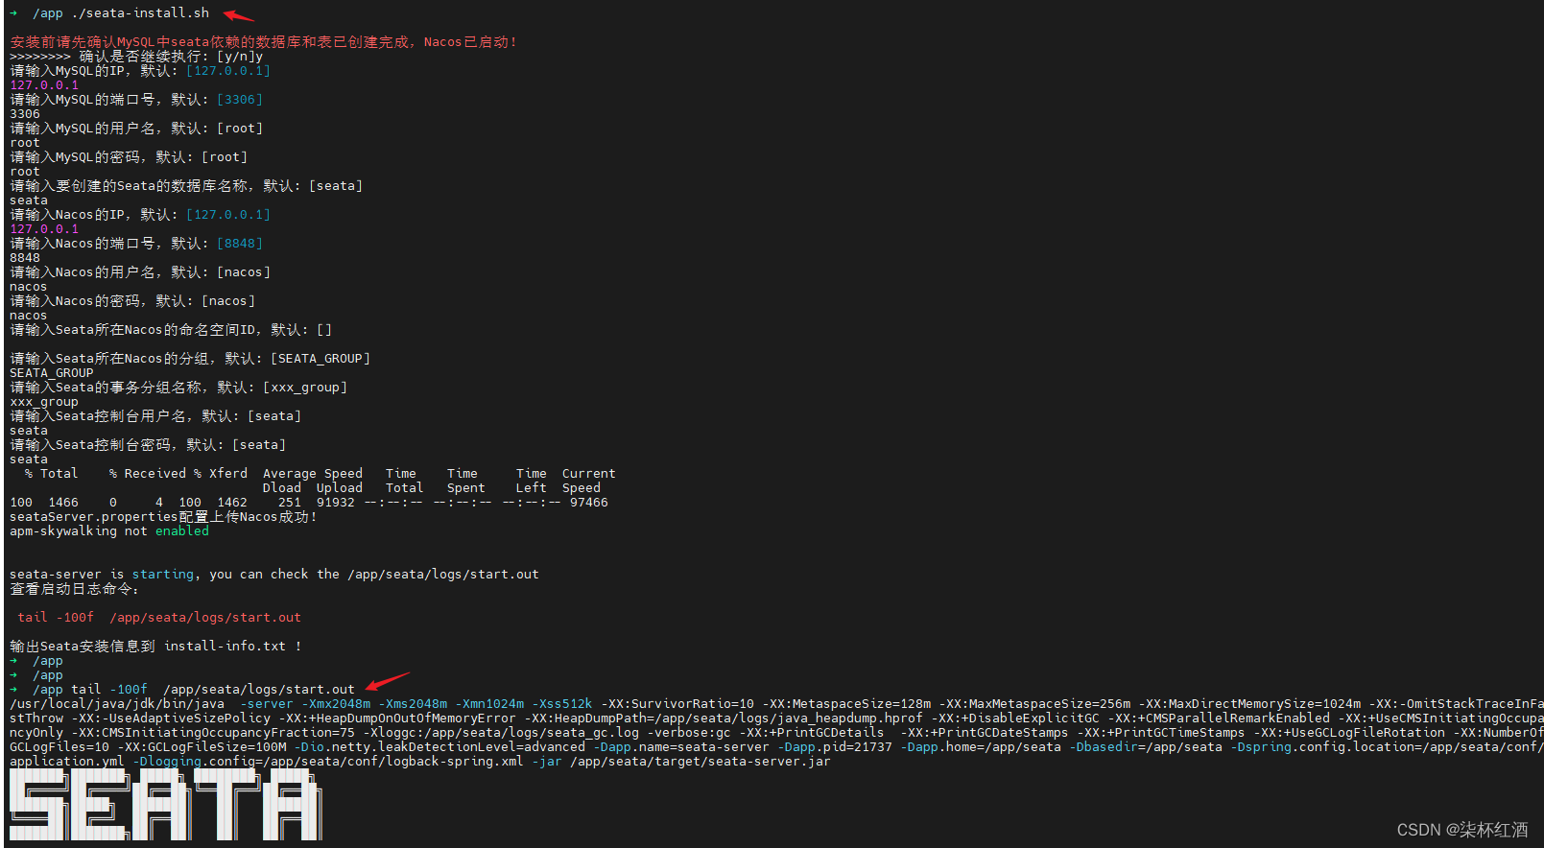Click the entered 8848 value line

coord(25,257)
